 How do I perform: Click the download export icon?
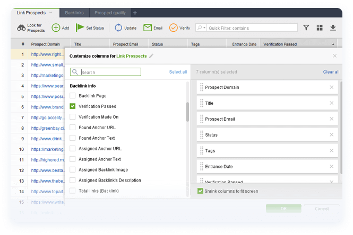click(x=333, y=28)
